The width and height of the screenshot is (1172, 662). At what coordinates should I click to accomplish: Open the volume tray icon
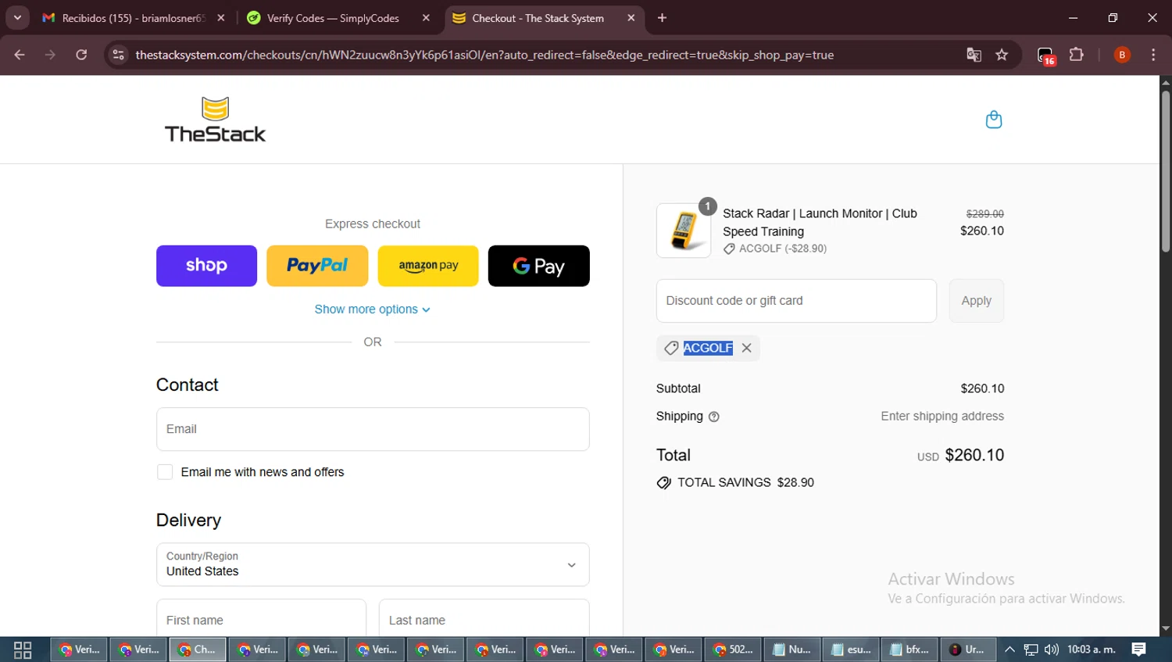click(1052, 649)
